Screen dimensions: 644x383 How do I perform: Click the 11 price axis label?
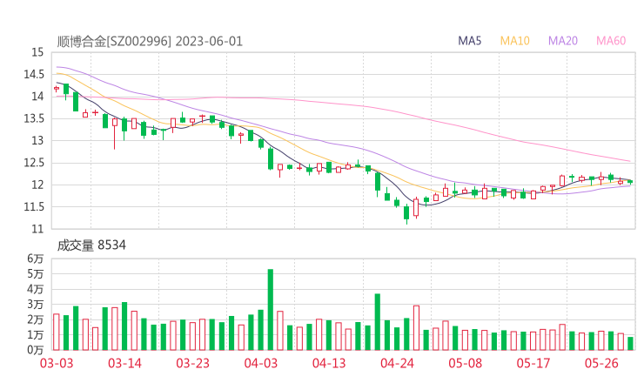tap(37, 229)
